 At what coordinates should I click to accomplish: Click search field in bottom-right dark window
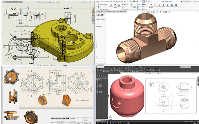tap(186, 67)
